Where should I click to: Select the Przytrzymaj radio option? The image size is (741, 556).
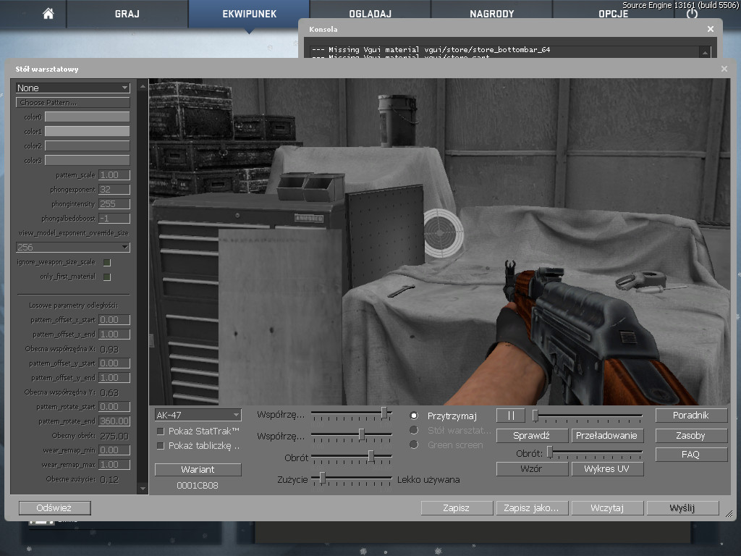click(414, 416)
